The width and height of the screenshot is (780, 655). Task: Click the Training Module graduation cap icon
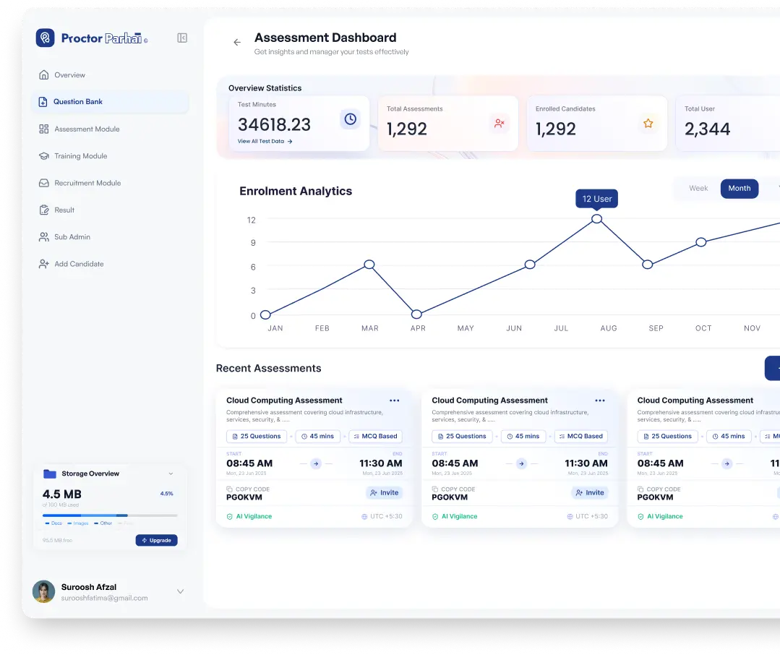(x=44, y=156)
